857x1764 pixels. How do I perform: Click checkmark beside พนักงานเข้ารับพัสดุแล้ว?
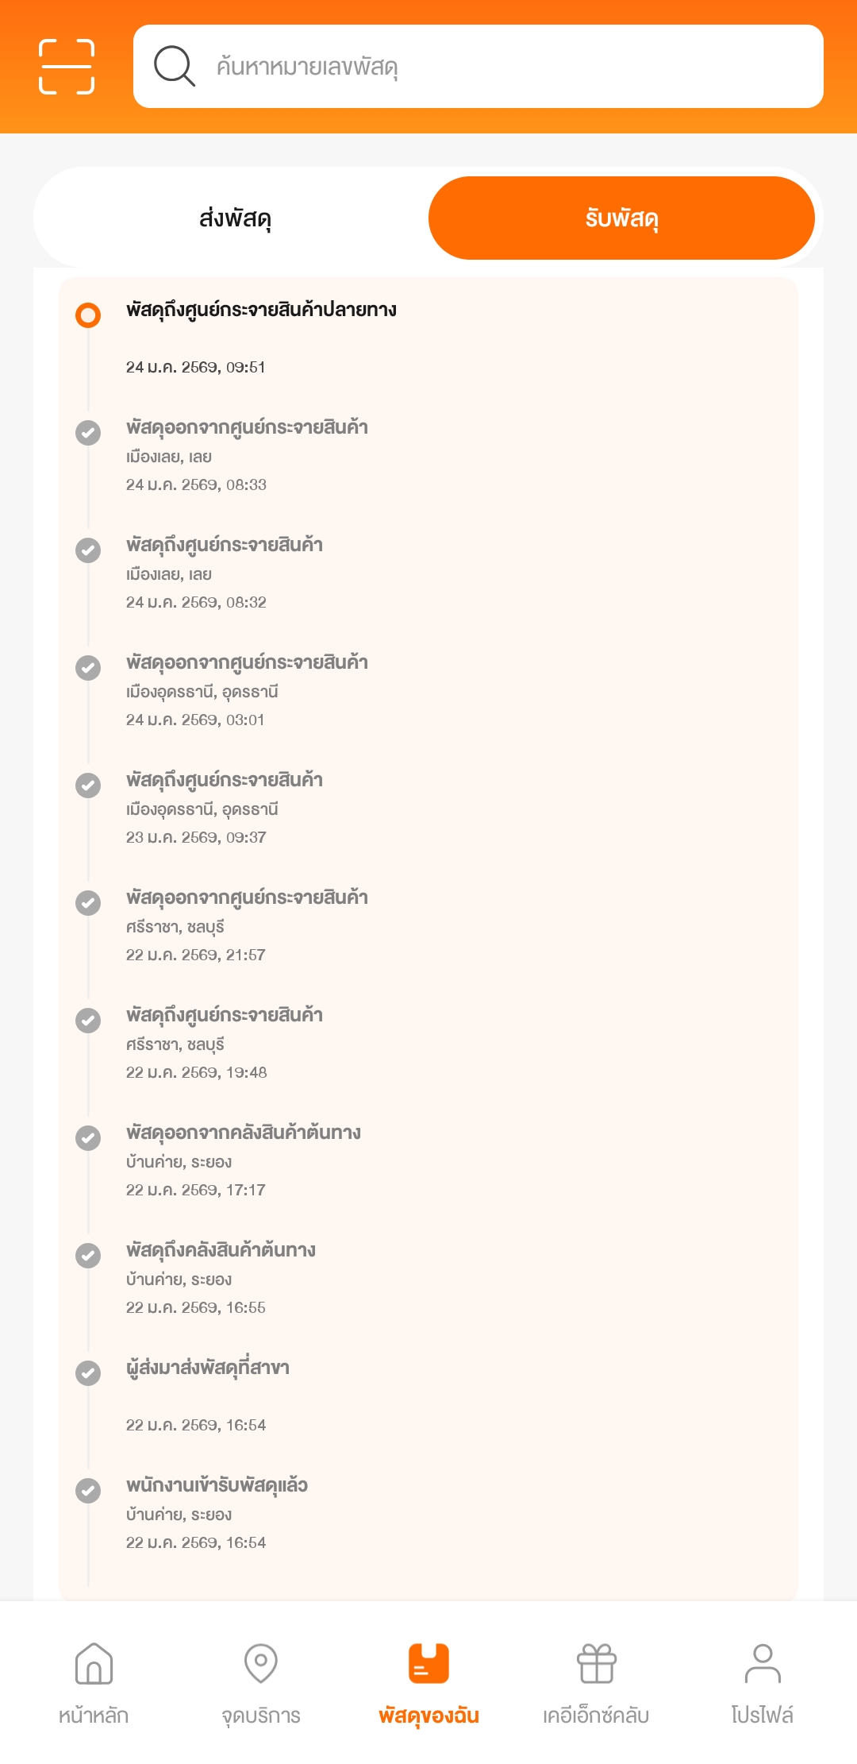[88, 1491]
